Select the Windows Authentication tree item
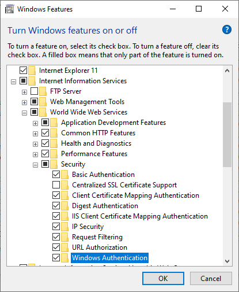This screenshot has width=239, height=292. coord(110,258)
